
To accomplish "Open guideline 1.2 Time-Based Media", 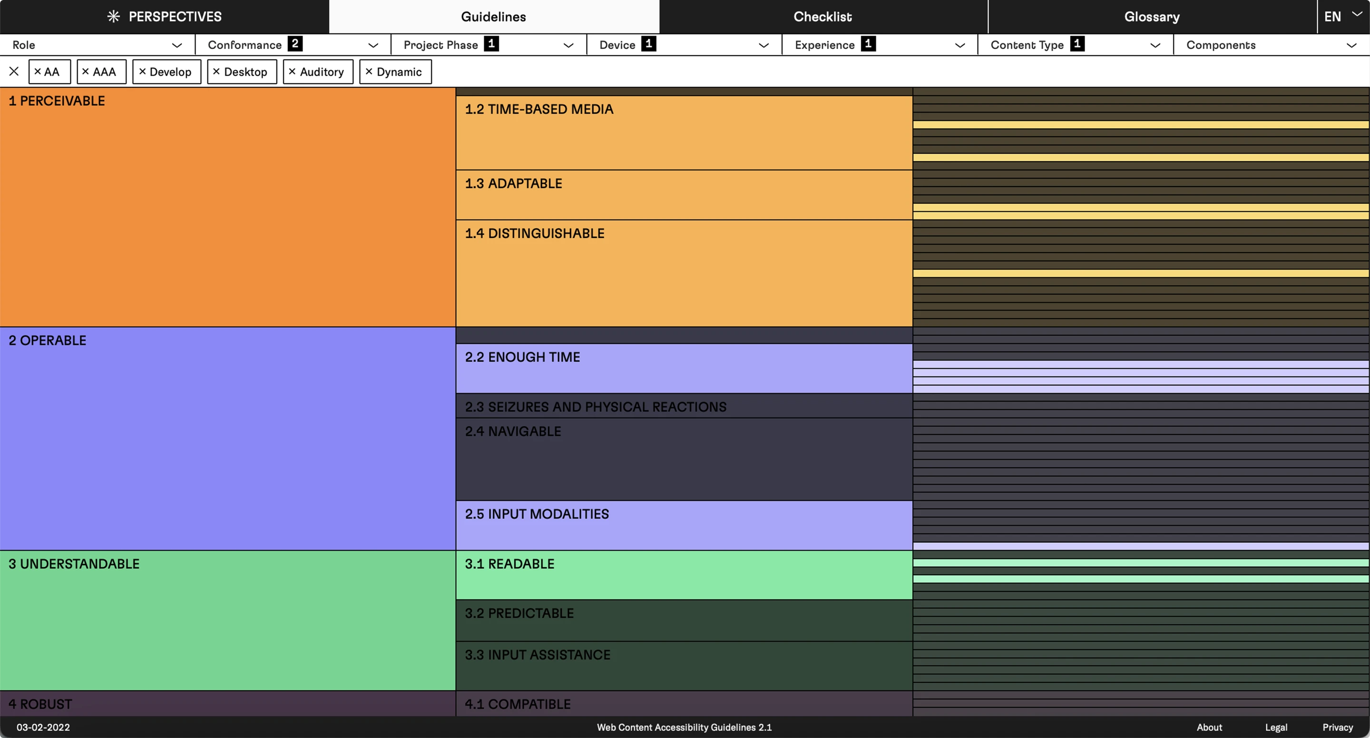I will [684, 132].
